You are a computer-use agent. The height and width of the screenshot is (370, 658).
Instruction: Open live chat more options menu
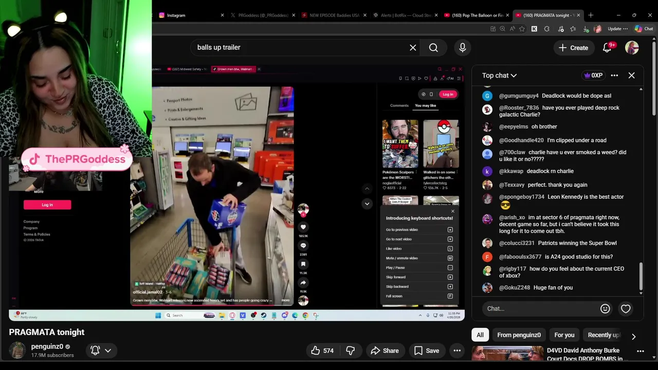click(614, 76)
